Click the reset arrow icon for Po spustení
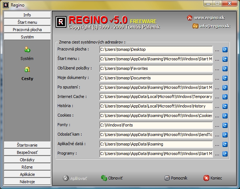Screen dimensions: 240x189 pyautogui.click(x=225, y=88)
